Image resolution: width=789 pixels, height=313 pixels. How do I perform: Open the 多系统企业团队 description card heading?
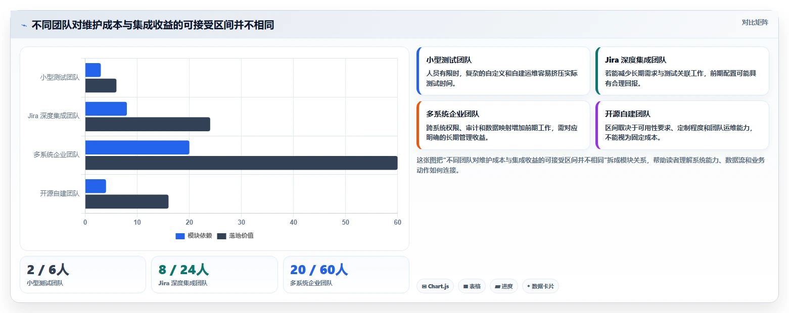452,114
